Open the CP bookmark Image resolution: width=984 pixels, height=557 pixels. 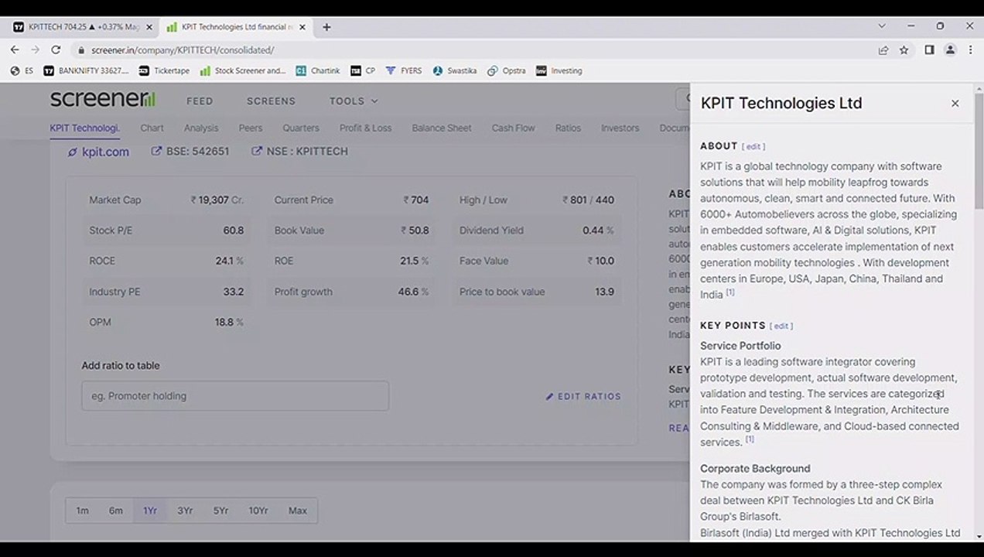pyautogui.click(x=363, y=70)
